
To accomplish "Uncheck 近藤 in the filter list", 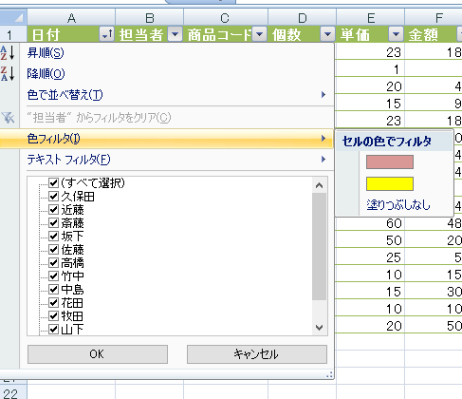I will (53, 210).
